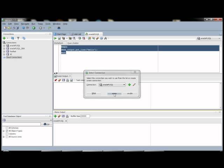
Task: Click the binoculars icon in main toolbar
Action: (x=59, y=28)
